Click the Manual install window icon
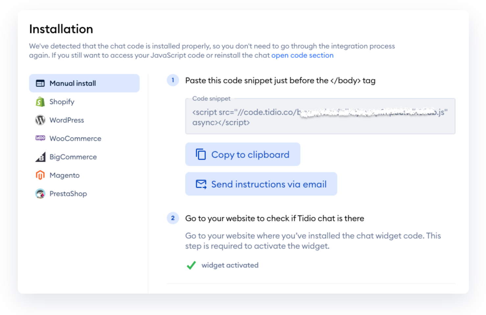This screenshot has height=315, width=486. coord(40,83)
